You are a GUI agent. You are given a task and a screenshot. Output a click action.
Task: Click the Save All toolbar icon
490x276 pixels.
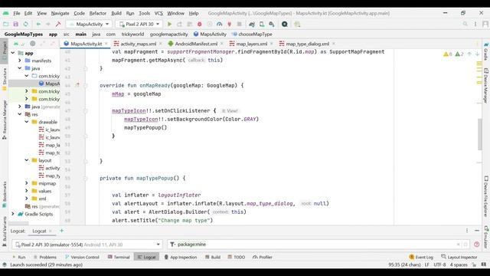(x=15, y=24)
